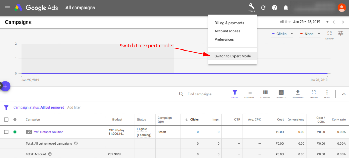Open the Filter tool

point(235,94)
